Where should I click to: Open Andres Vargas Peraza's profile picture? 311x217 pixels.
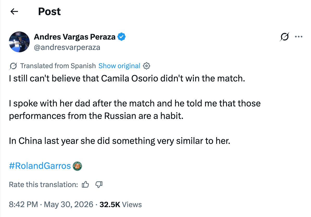19,42
